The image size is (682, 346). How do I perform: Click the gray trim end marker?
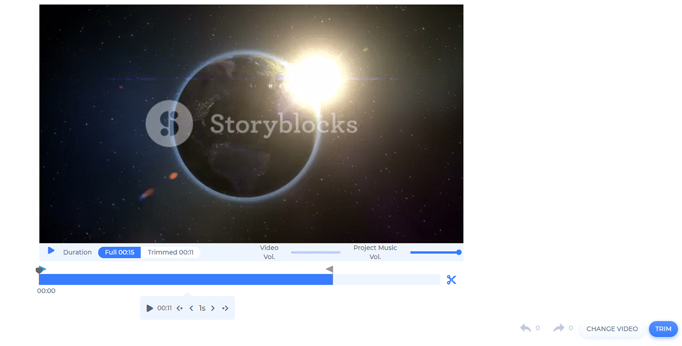pos(330,269)
